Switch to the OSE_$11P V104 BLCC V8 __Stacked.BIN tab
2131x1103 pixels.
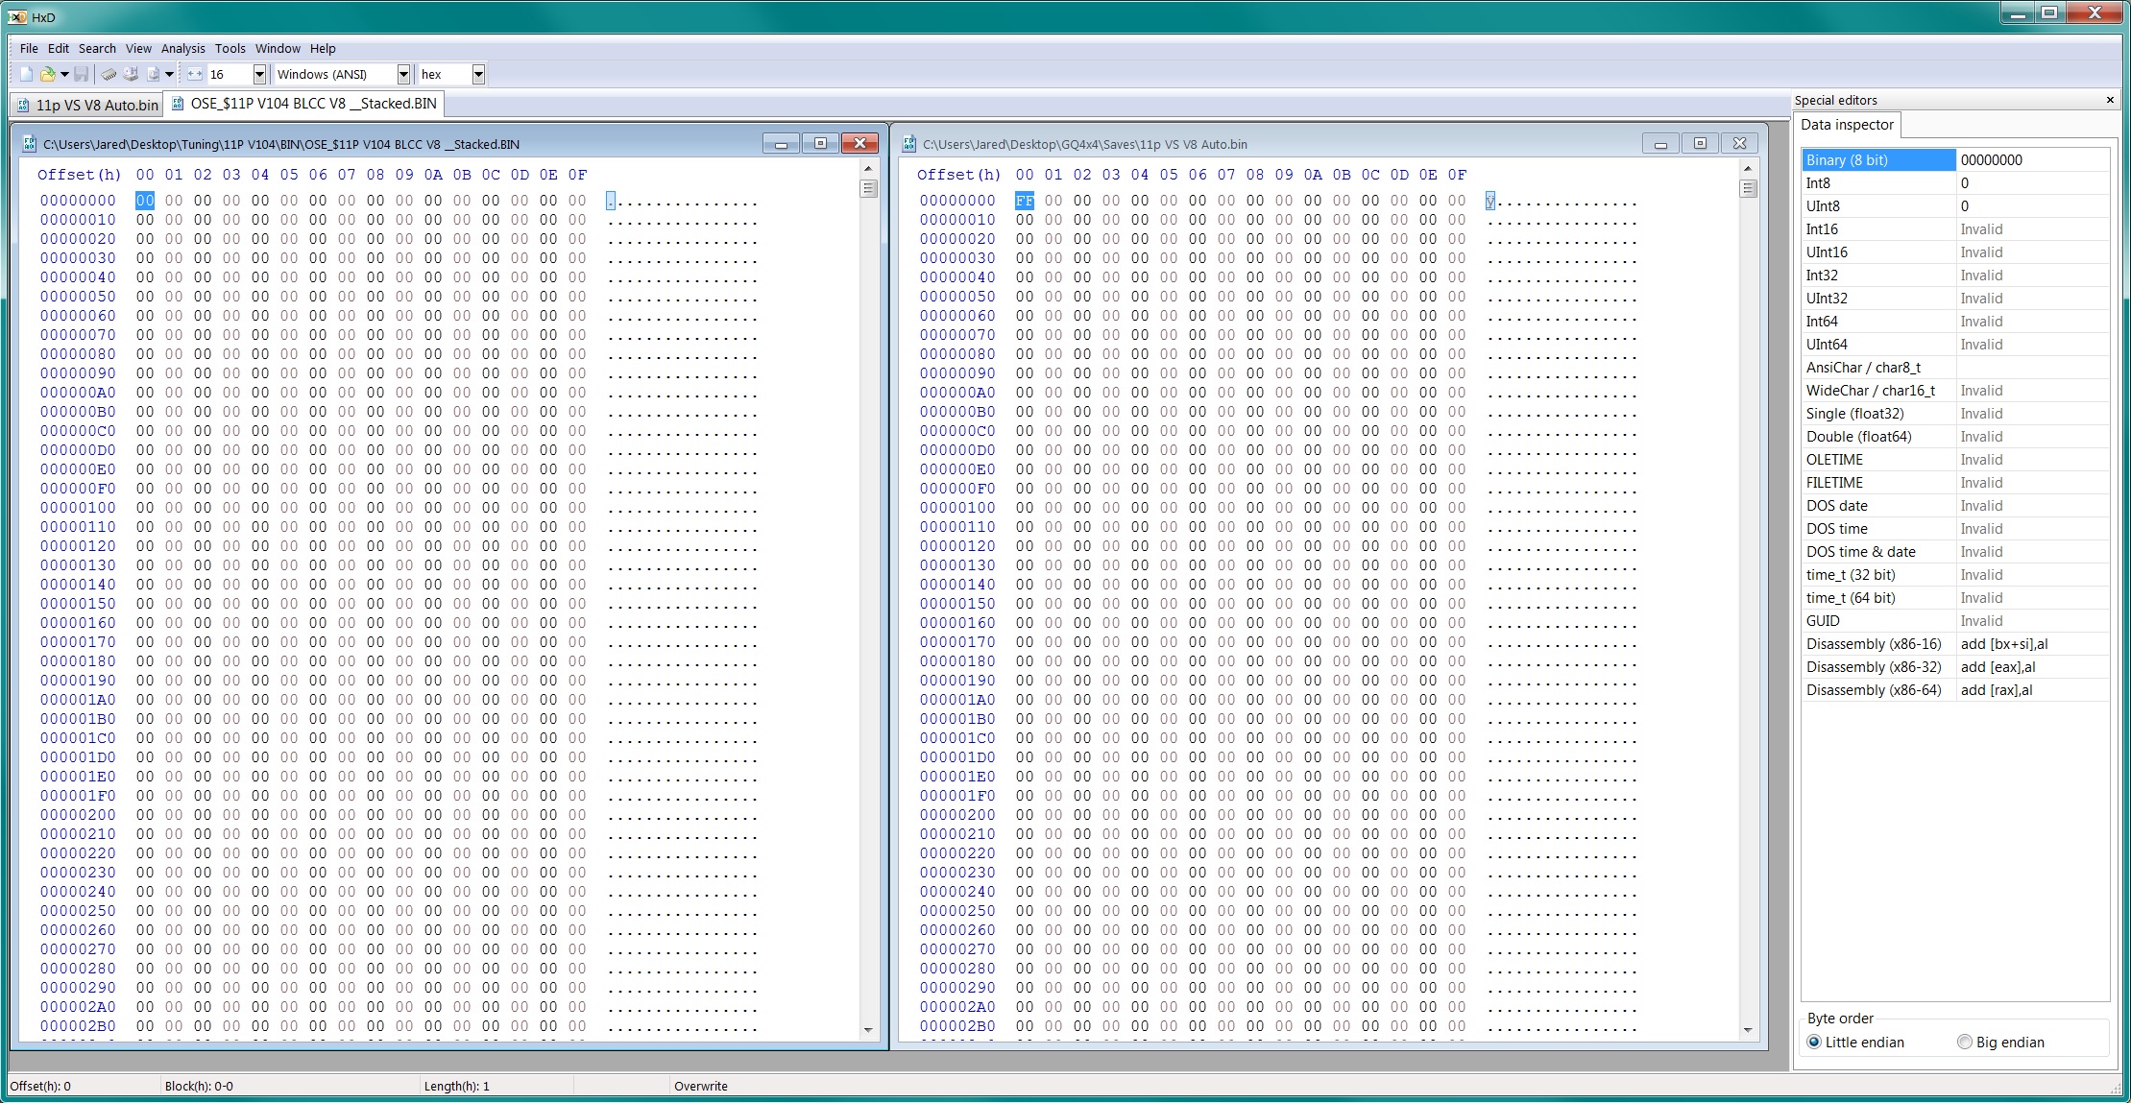(303, 104)
